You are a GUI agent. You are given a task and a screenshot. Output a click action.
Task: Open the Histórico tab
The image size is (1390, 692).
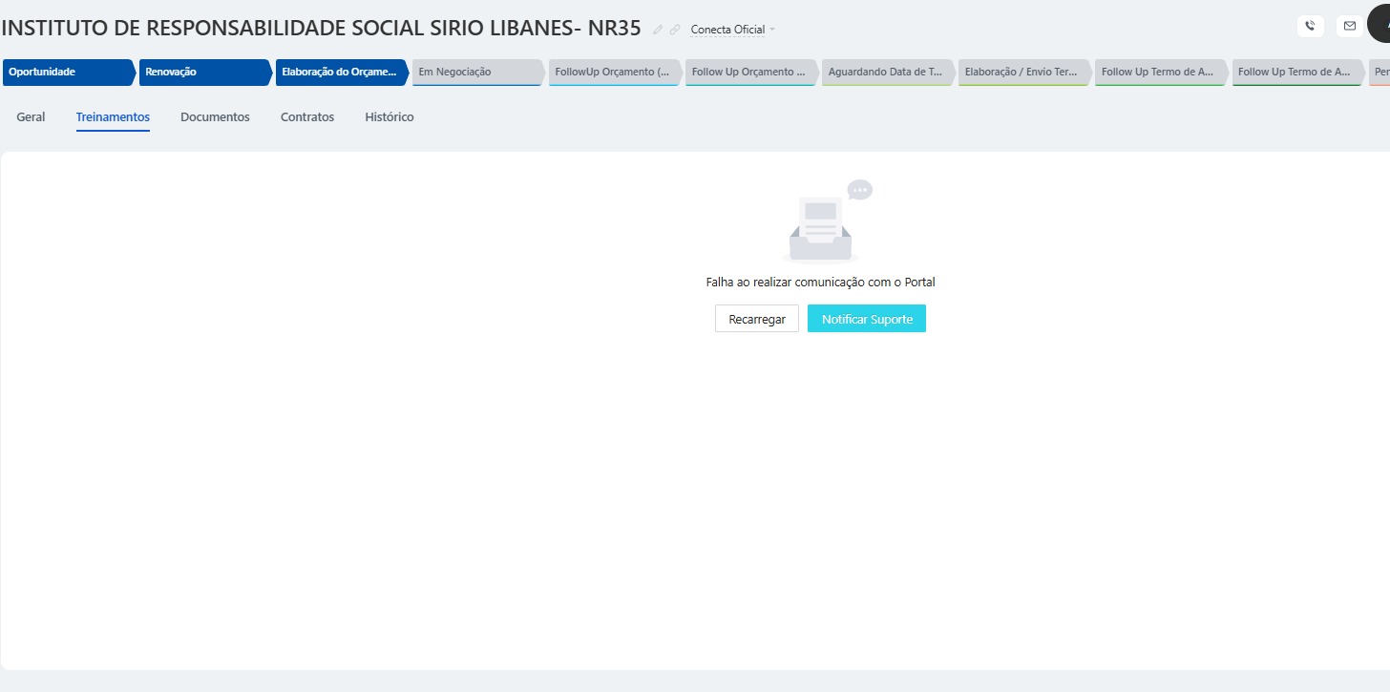[390, 117]
